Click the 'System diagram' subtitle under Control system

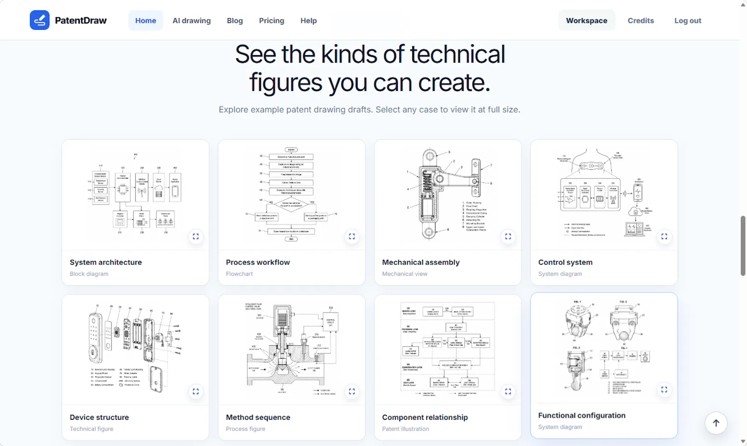[560, 274]
